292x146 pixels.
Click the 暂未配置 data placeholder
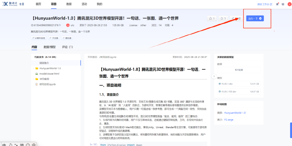[x=239, y=70]
